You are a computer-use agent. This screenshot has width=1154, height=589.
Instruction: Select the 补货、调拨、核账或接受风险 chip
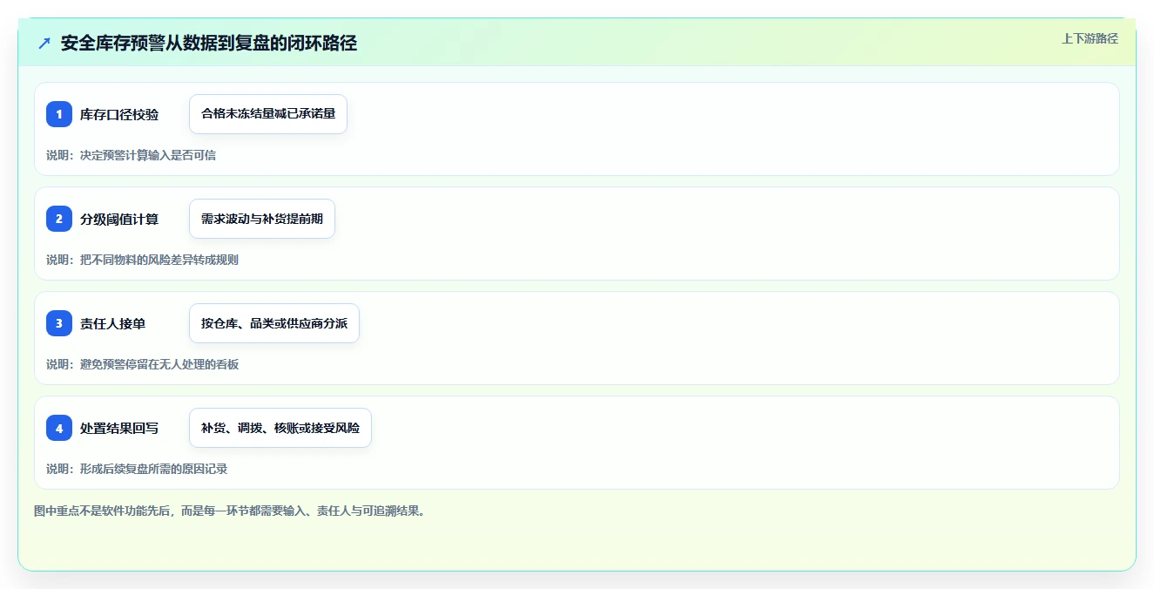280,428
